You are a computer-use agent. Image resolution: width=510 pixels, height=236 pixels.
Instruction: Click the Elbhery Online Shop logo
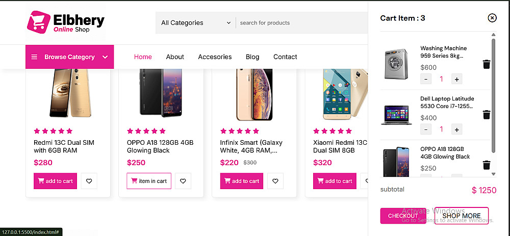click(66, 22)
